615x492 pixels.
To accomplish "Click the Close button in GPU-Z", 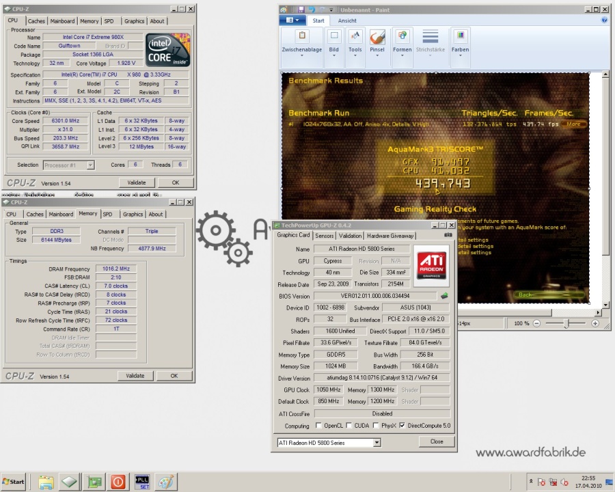I will point(437,441).
